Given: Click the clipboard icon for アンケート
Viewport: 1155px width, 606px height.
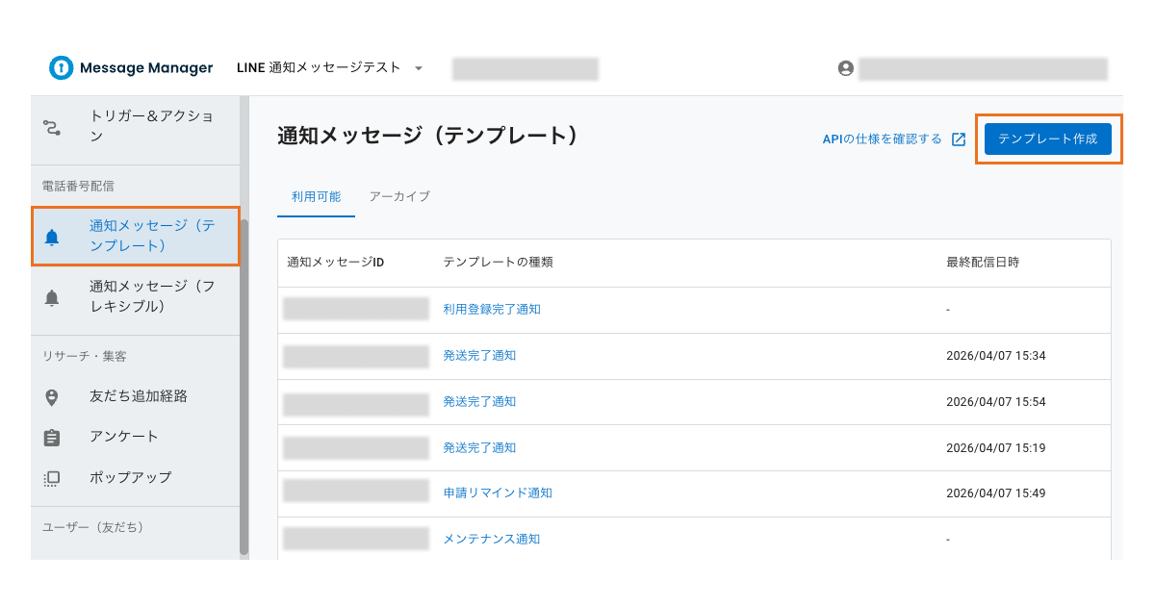Looking at the screenshot, I should tap(53, 436).
